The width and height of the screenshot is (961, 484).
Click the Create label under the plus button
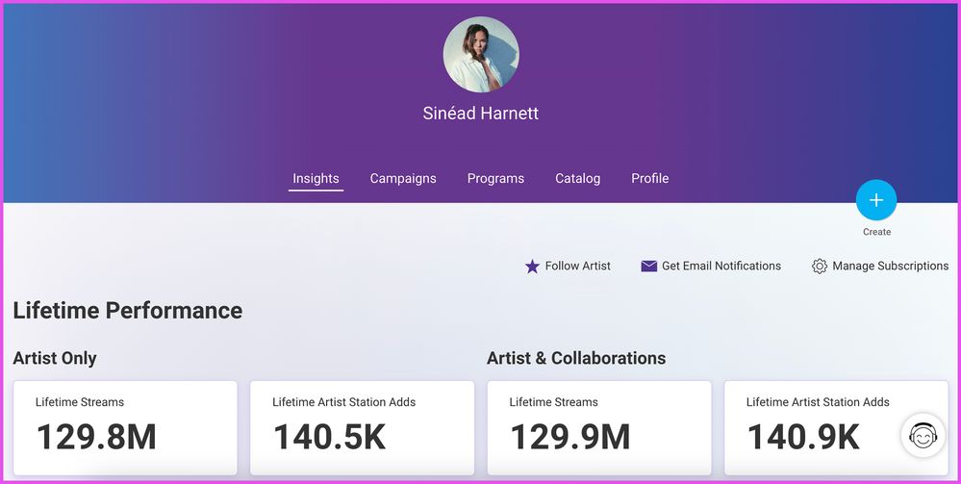point(876,232)
